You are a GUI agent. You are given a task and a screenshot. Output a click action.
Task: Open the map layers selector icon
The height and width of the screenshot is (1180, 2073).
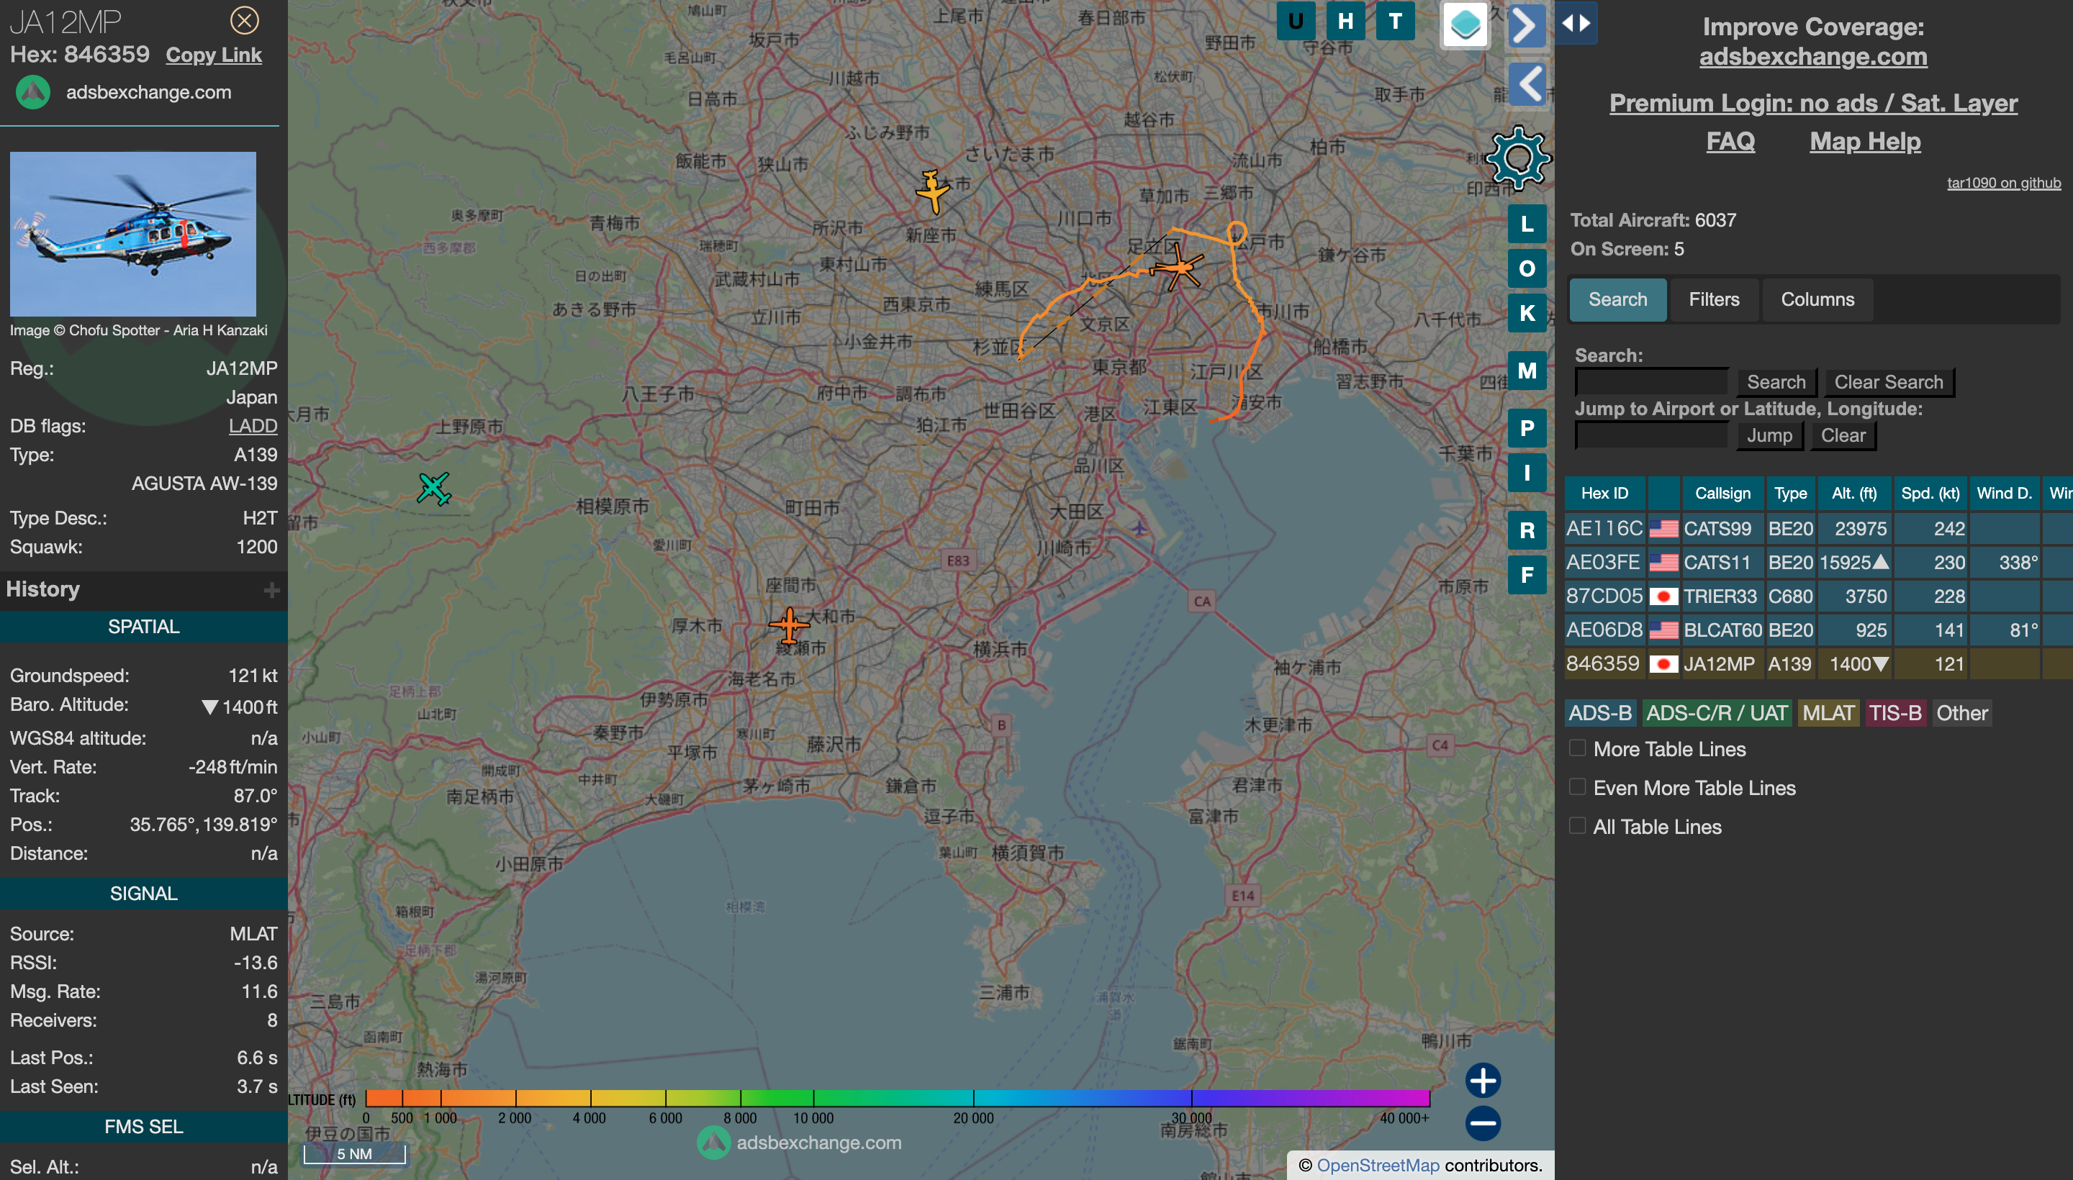tap(1464, 24)
